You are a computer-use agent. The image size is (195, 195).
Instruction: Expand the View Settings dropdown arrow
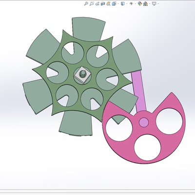(158, 3)
